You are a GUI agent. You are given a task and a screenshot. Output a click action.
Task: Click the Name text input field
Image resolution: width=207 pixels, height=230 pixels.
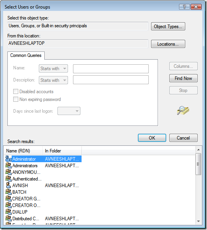coord(111,69)
